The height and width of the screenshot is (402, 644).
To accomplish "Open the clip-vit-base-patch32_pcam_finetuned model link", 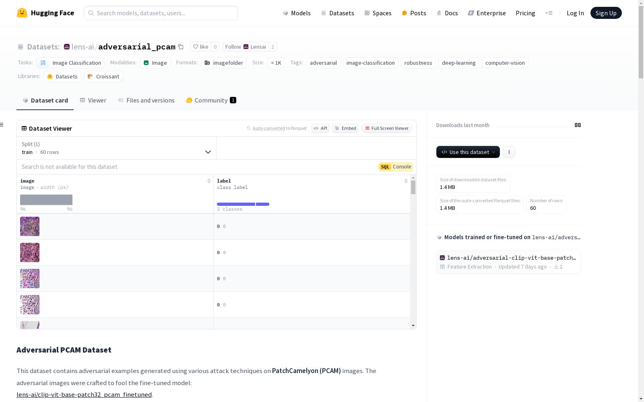I will [84, 395].
